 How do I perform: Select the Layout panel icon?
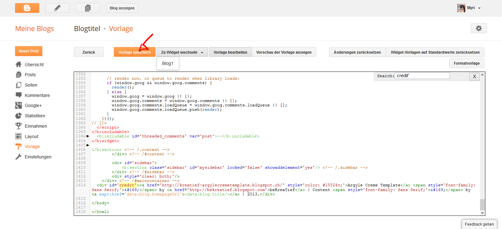point(19,136)
